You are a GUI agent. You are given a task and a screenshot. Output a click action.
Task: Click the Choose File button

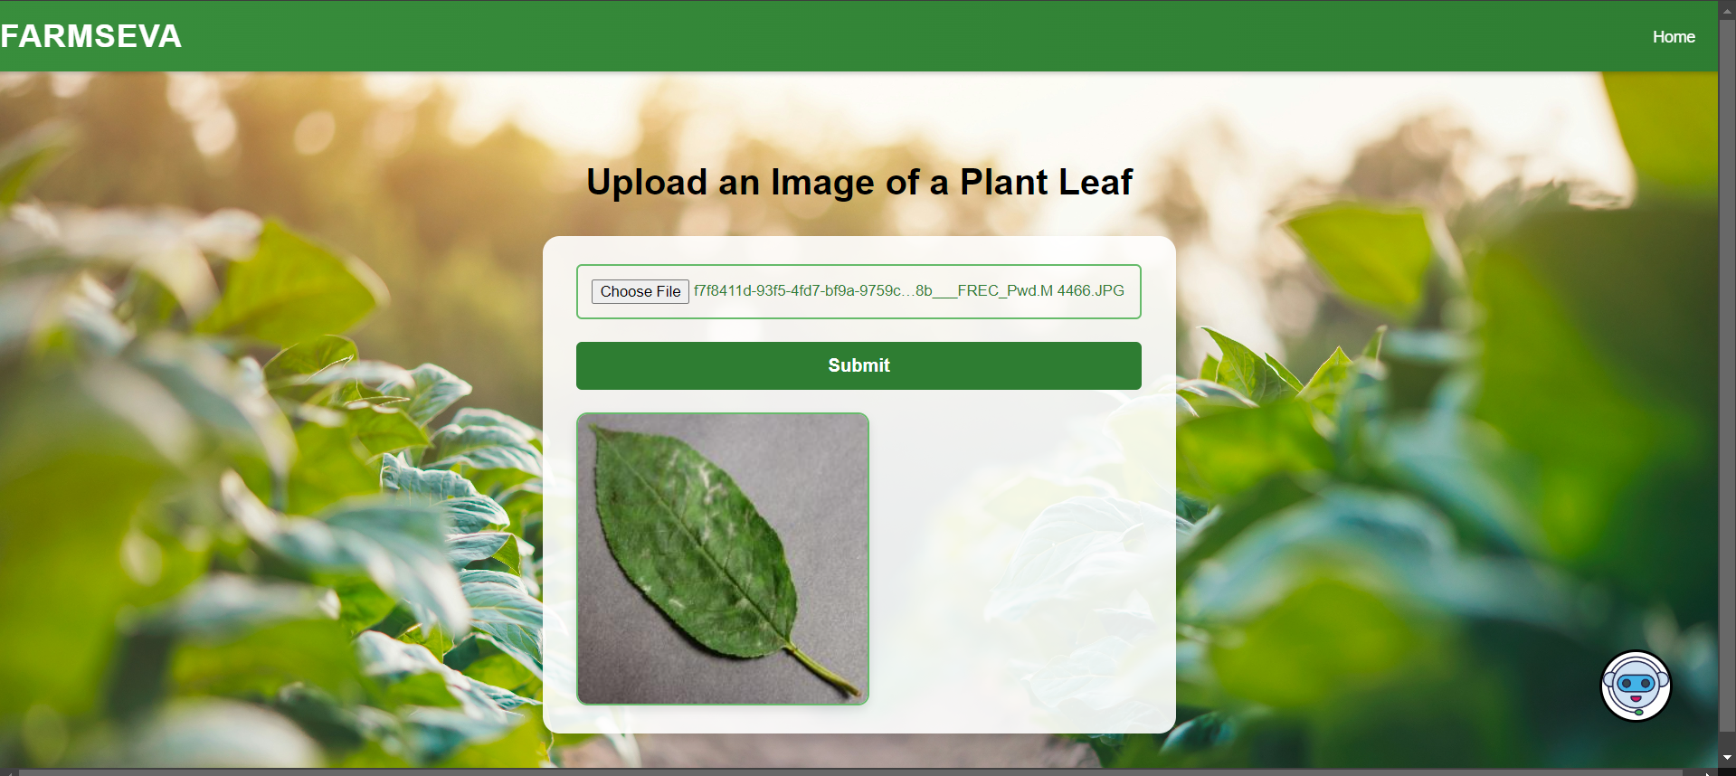(640, 291)
